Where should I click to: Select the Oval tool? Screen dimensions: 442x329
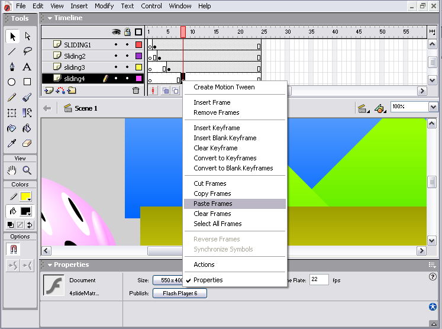(x=12, y=82)
